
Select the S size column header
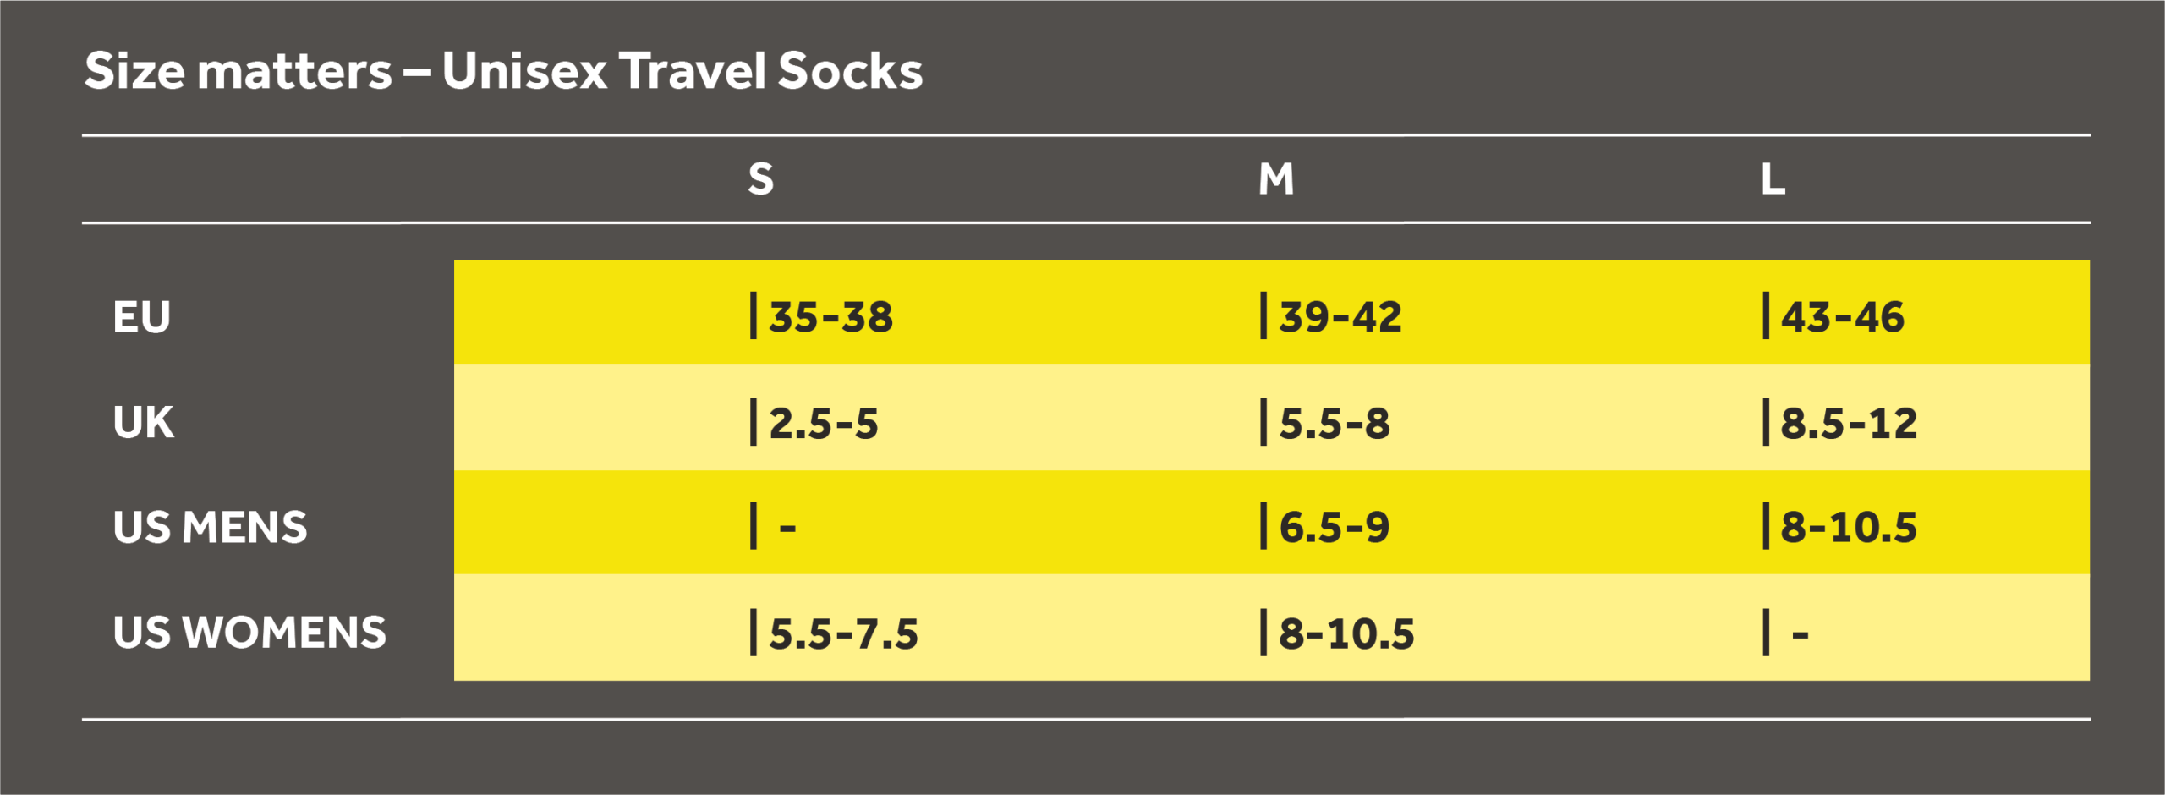[x=760, y=179]
